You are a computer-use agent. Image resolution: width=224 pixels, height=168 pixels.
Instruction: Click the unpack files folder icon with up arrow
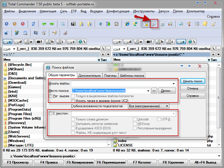tap(90, 24)
